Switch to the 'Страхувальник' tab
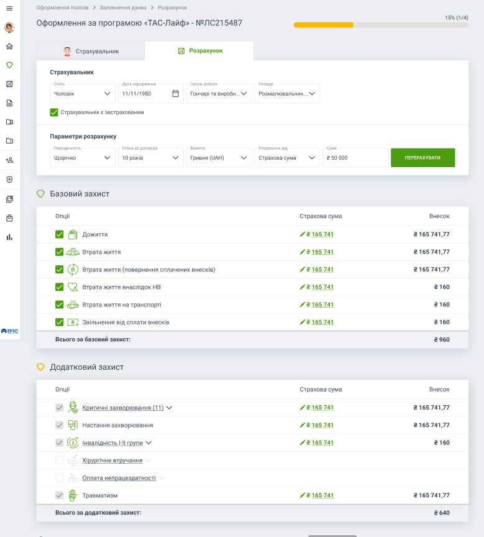Image resolution: width=484 pixels, height=537 pixels. coord(91,51)
